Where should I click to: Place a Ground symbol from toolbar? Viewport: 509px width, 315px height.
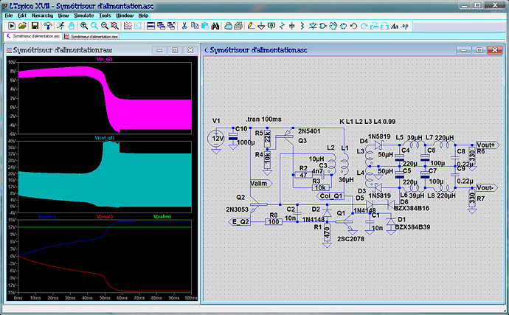[261, 26]
